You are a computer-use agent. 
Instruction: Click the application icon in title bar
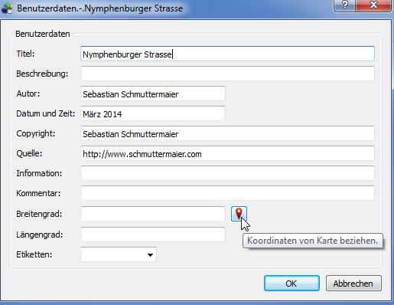click(x=7, y=8)
